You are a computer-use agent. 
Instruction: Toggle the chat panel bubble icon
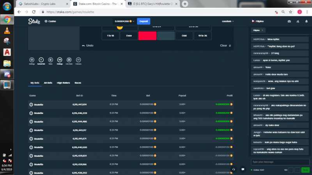point(243,170)
